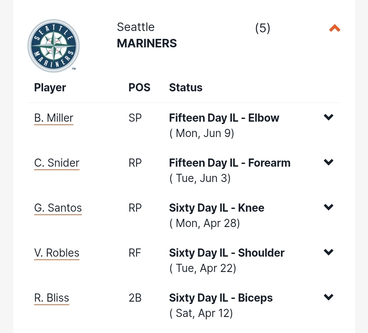Select the Sixty Day IL - Knee status

[x=217, y=208]
